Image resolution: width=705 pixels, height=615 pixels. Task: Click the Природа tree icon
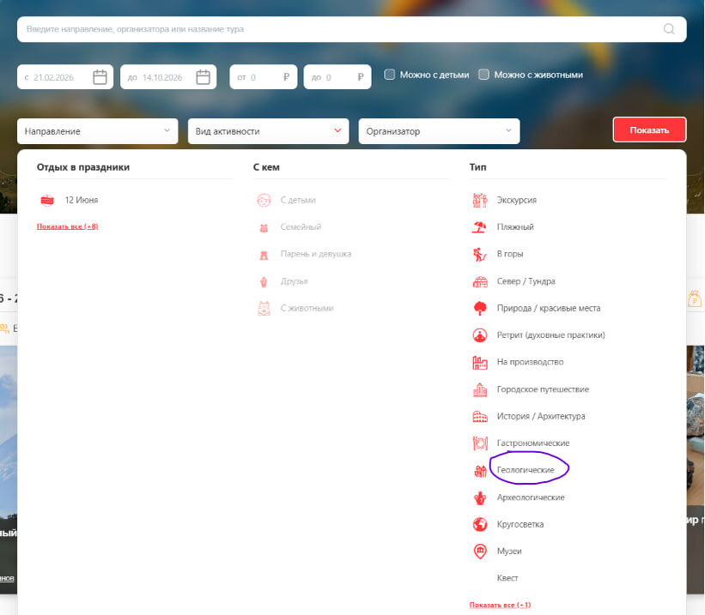click(480, 308)
